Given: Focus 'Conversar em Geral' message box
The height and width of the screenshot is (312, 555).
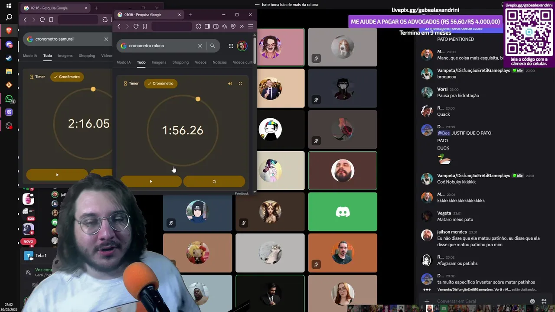Looking at the screenshot, I should (481, 301).
